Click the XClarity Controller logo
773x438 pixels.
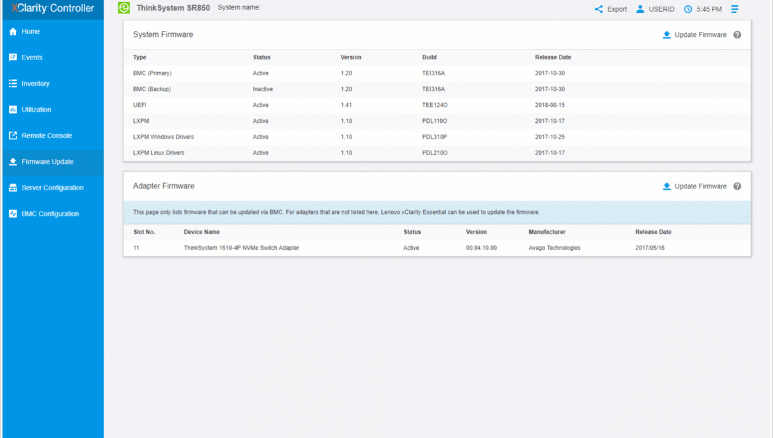(53, 8)
